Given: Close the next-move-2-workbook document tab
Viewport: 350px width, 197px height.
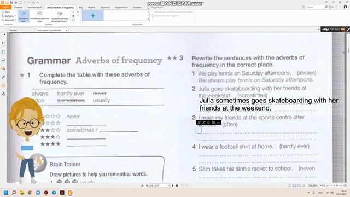Looking at the screenshot, I should point(67,31).
